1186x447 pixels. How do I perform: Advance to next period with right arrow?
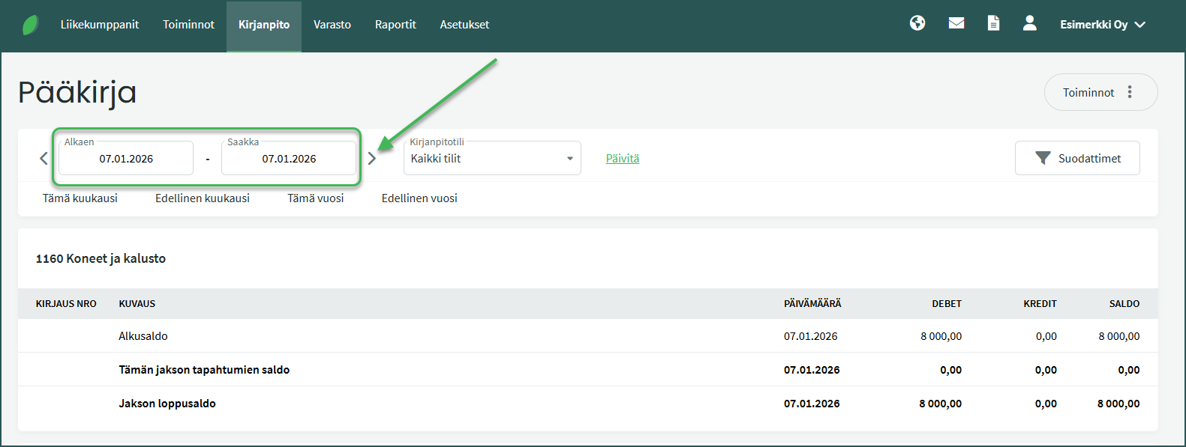371,158
